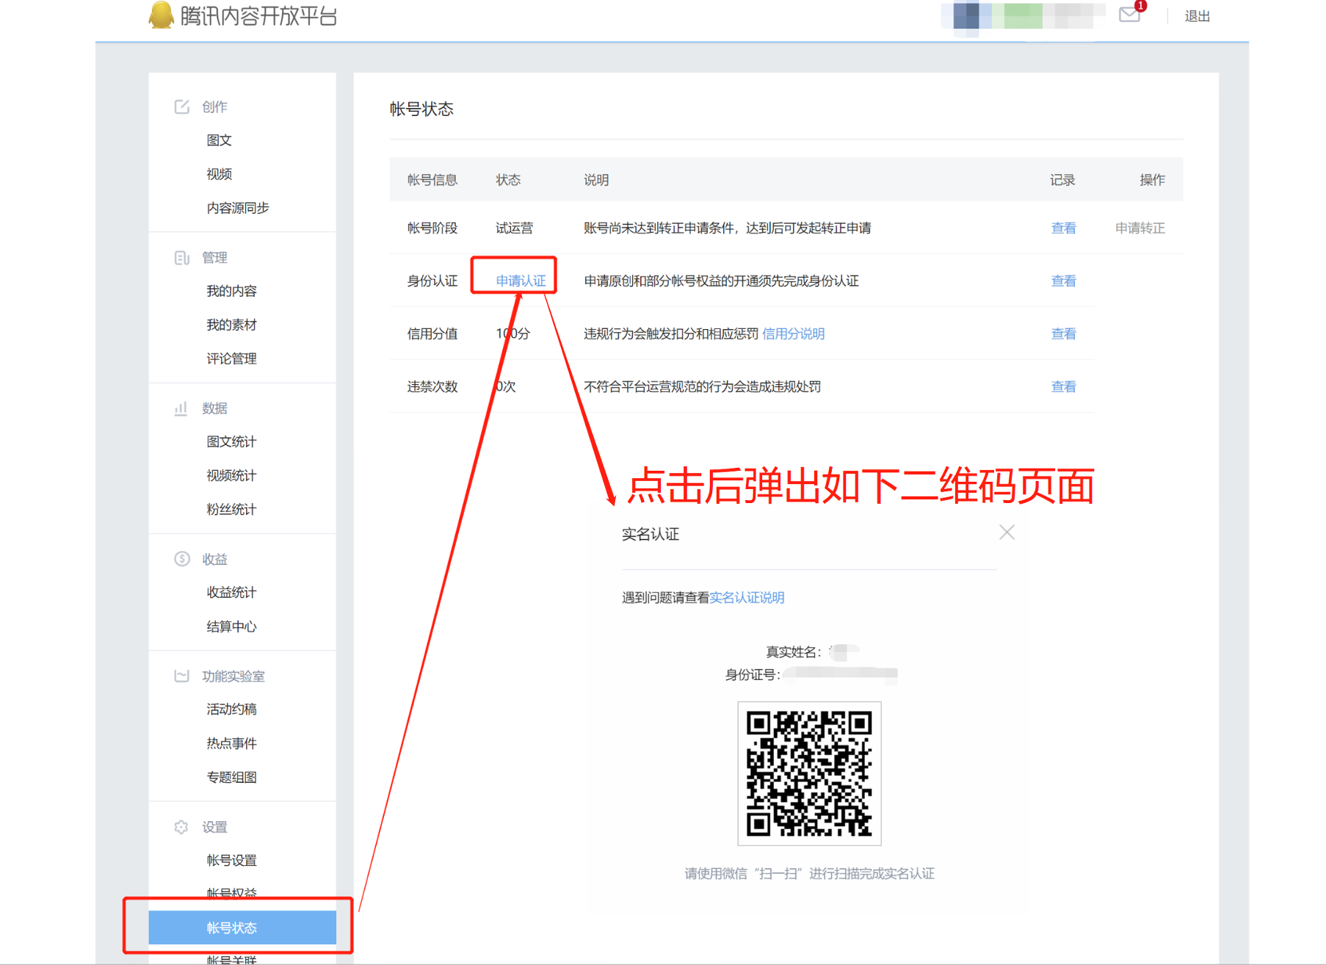Open 评论管理 page
1326x965 pixels.
(231, 358)
